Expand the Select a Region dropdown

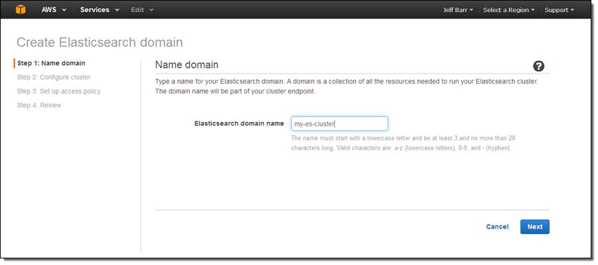pyautogui.click(x=509, y=10)
